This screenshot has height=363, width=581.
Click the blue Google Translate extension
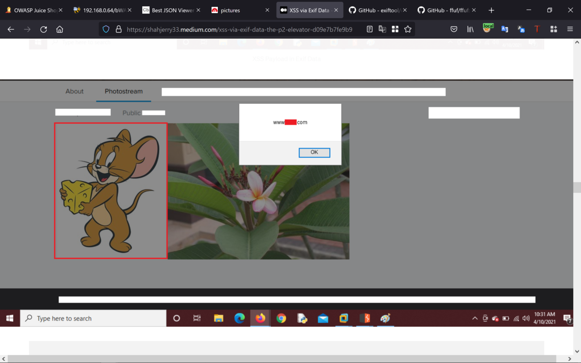pyautogui.click(x=505, y=29)
